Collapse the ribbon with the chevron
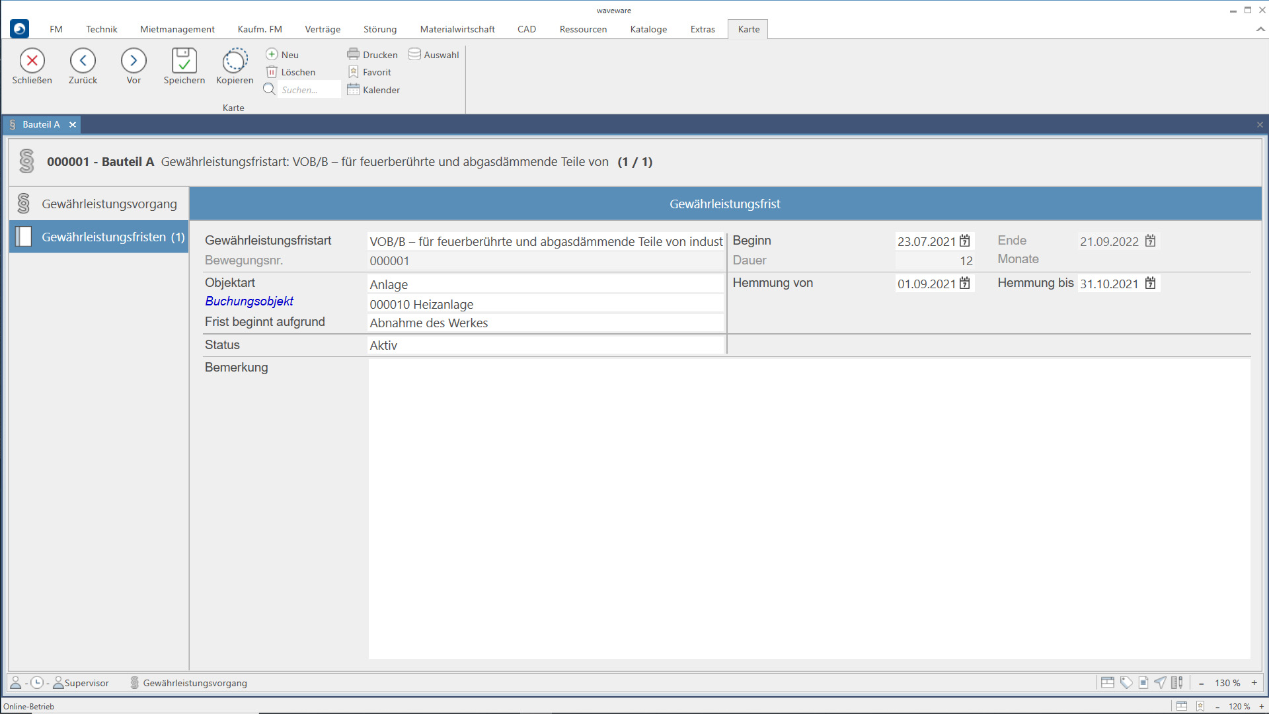The image size is (1269, 714). coord(1260,29)
